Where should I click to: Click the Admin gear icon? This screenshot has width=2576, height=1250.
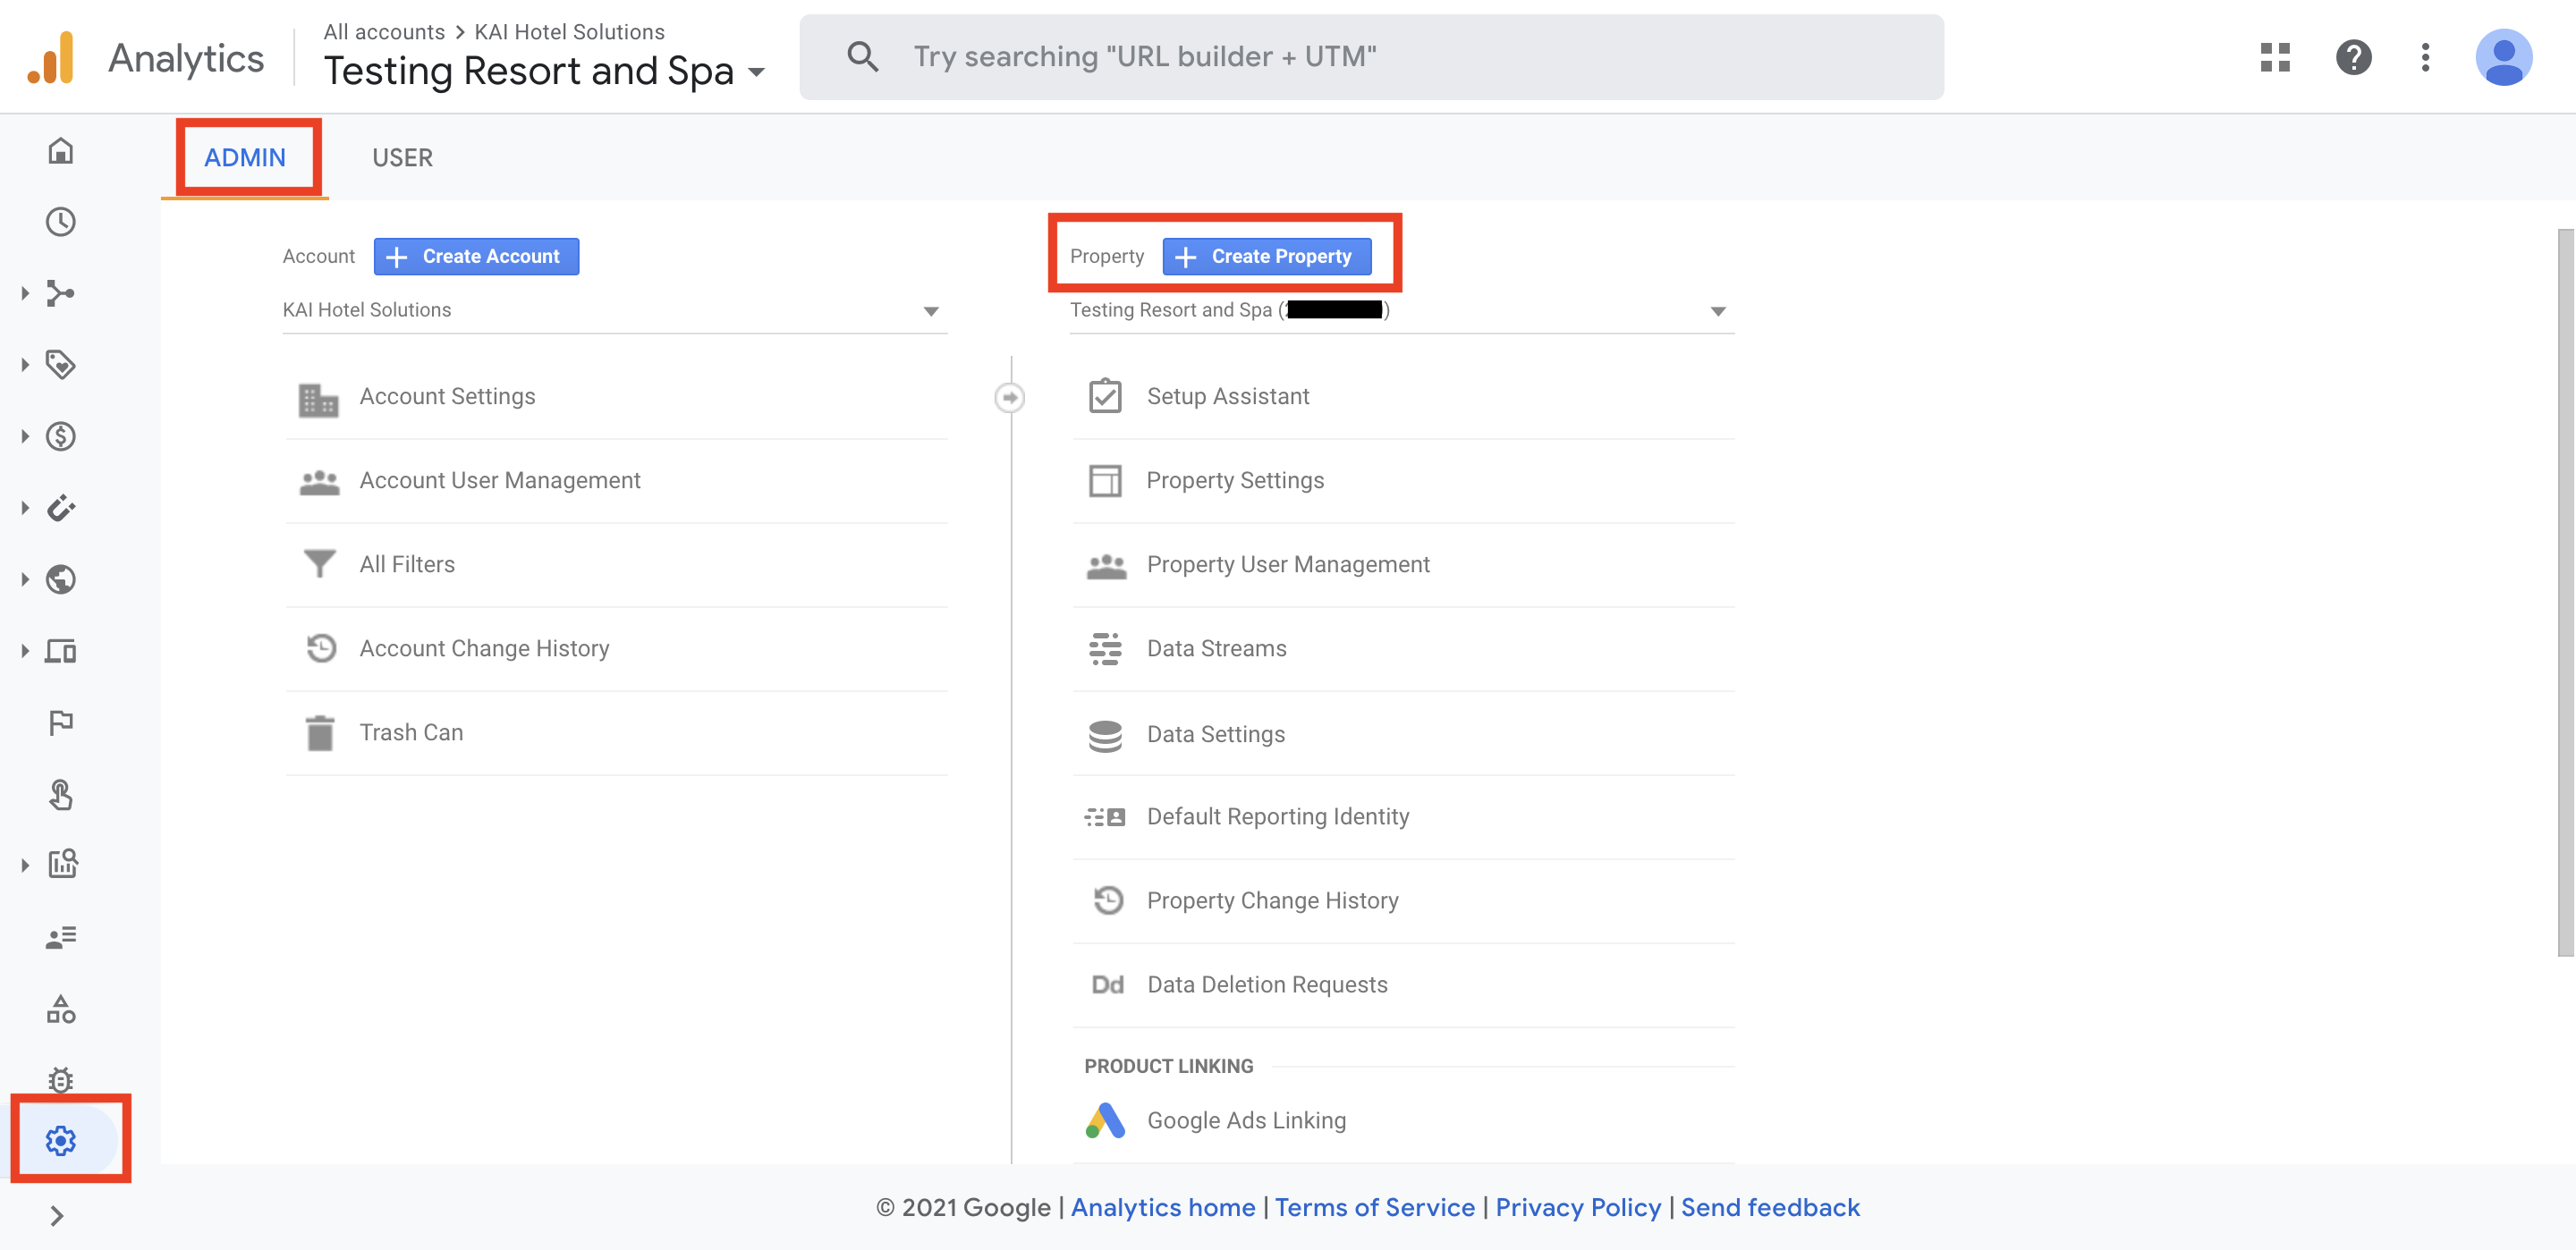[x=61, y=1140]
